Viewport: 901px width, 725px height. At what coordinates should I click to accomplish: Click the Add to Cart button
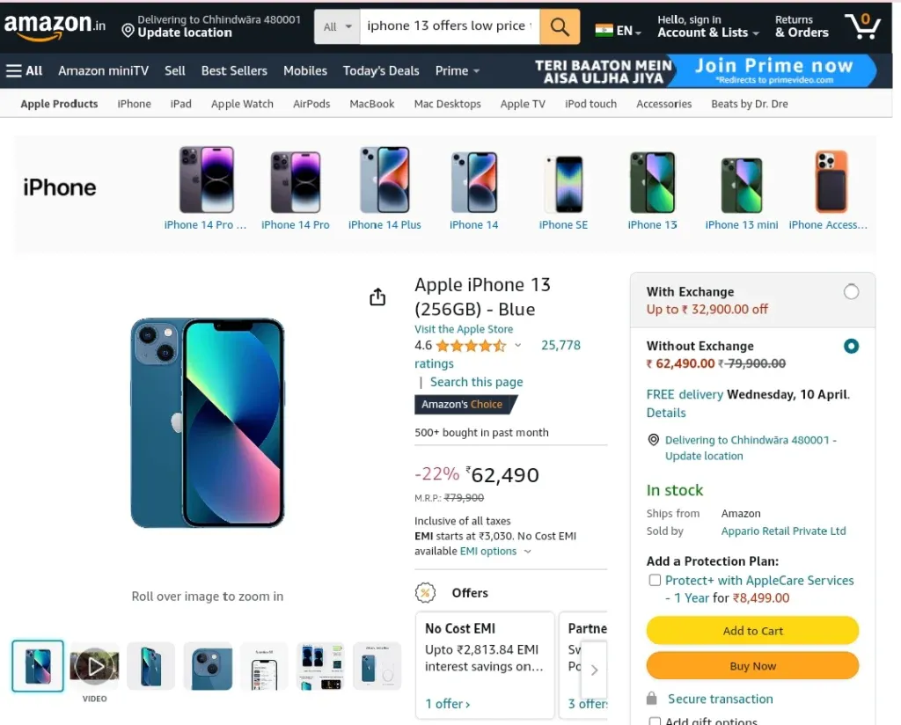[x=752, y=630]
